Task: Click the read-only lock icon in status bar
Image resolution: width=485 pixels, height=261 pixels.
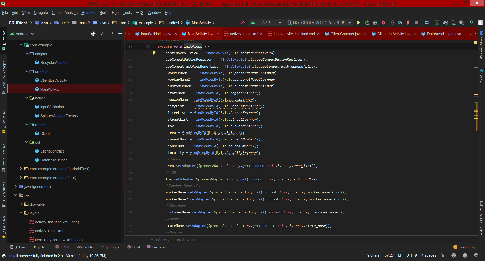Action: (442, 255)
